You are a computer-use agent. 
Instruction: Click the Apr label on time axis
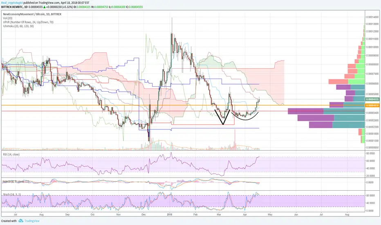click(245, 214)
